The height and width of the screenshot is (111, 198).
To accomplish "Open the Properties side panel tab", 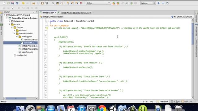I will pyautogui.click(x=196, y=31).
